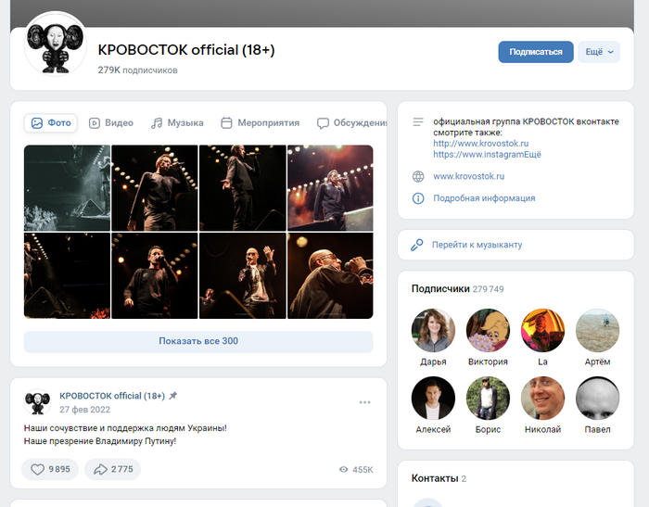Click the Обсуждения speech bubble icon
This screenshot has height=507, width=649.
(323, 123)
